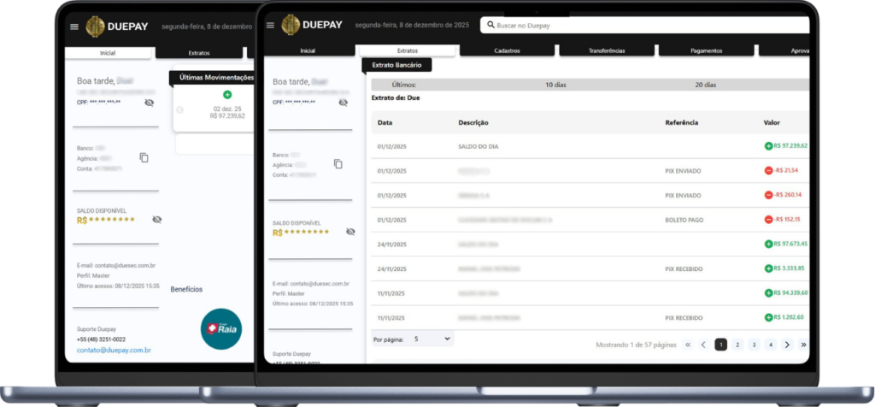Screen dimensions: 875x407
Task: Select the Extratos tab on the front laptop
Action: (408, 50)
